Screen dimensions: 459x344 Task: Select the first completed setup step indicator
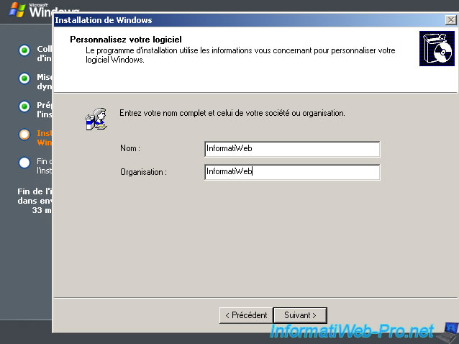24,50
